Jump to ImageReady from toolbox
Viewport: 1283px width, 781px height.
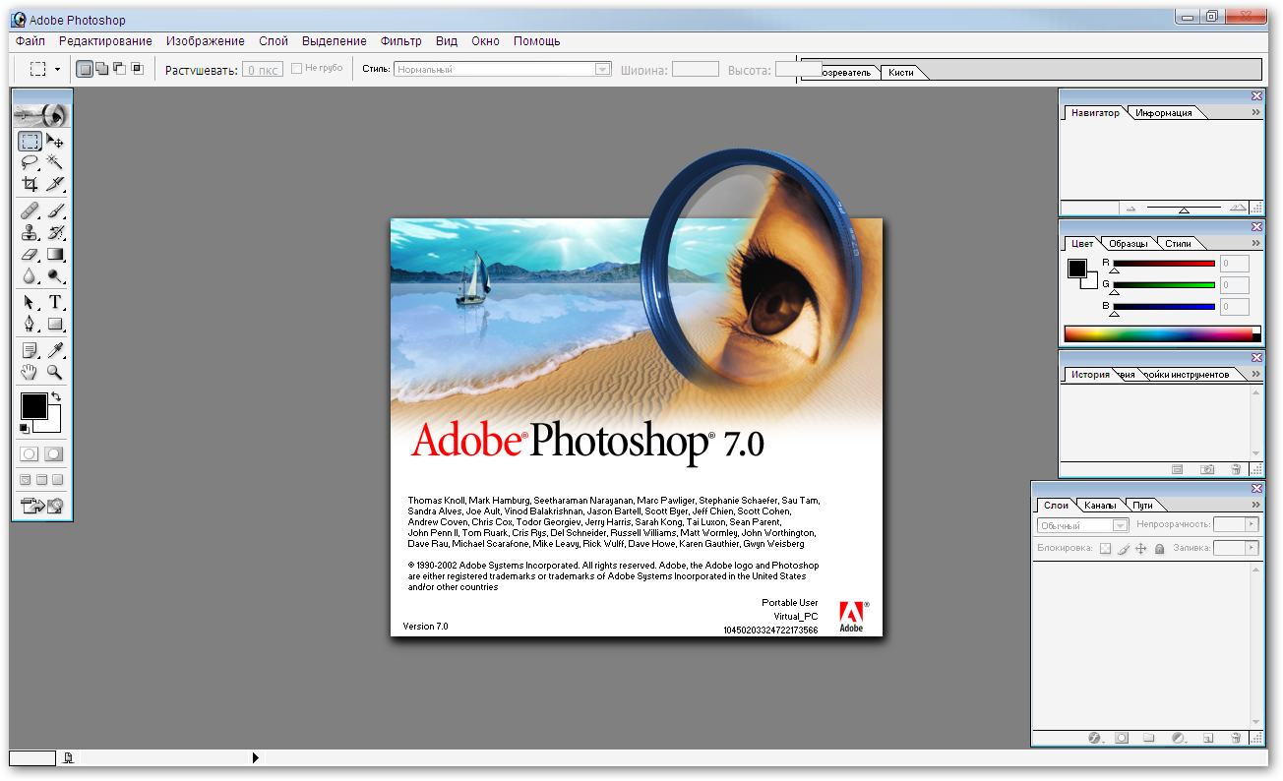click(41, 507)
